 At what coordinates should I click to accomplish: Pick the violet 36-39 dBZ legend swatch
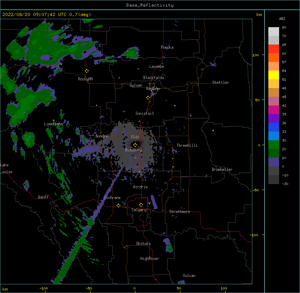tap(274, 119)
